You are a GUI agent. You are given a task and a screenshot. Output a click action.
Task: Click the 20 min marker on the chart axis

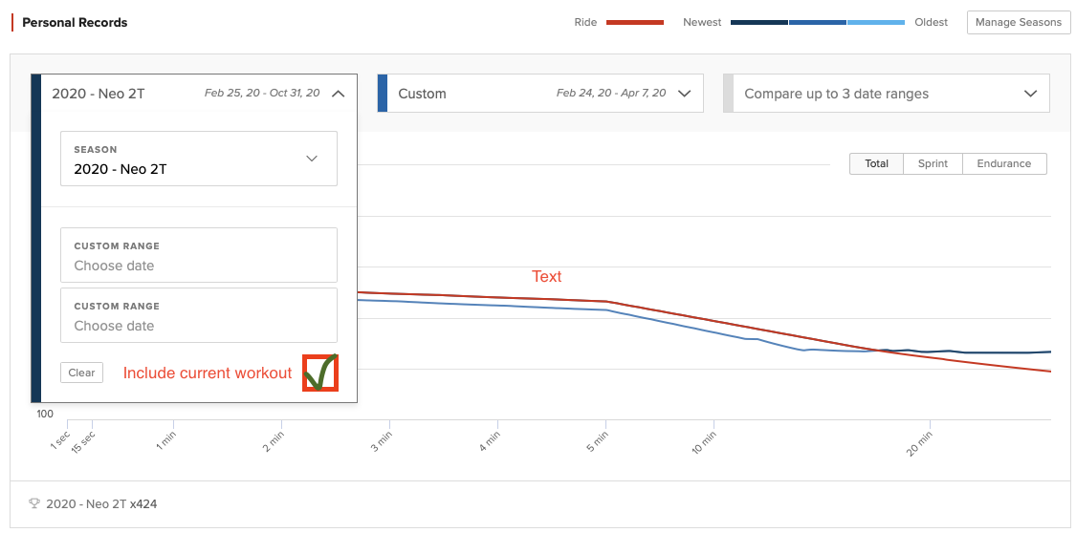pos(919,443)
